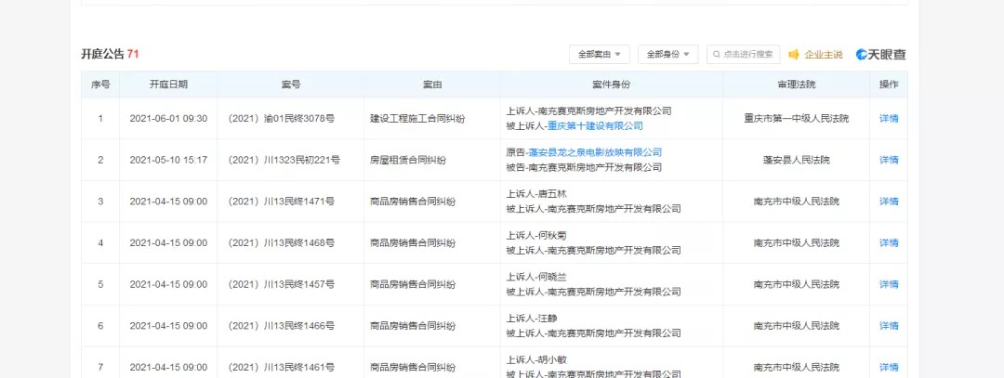Click the 企业主说 speaker icon
1004x378 pixels.
tap(795, 55)
